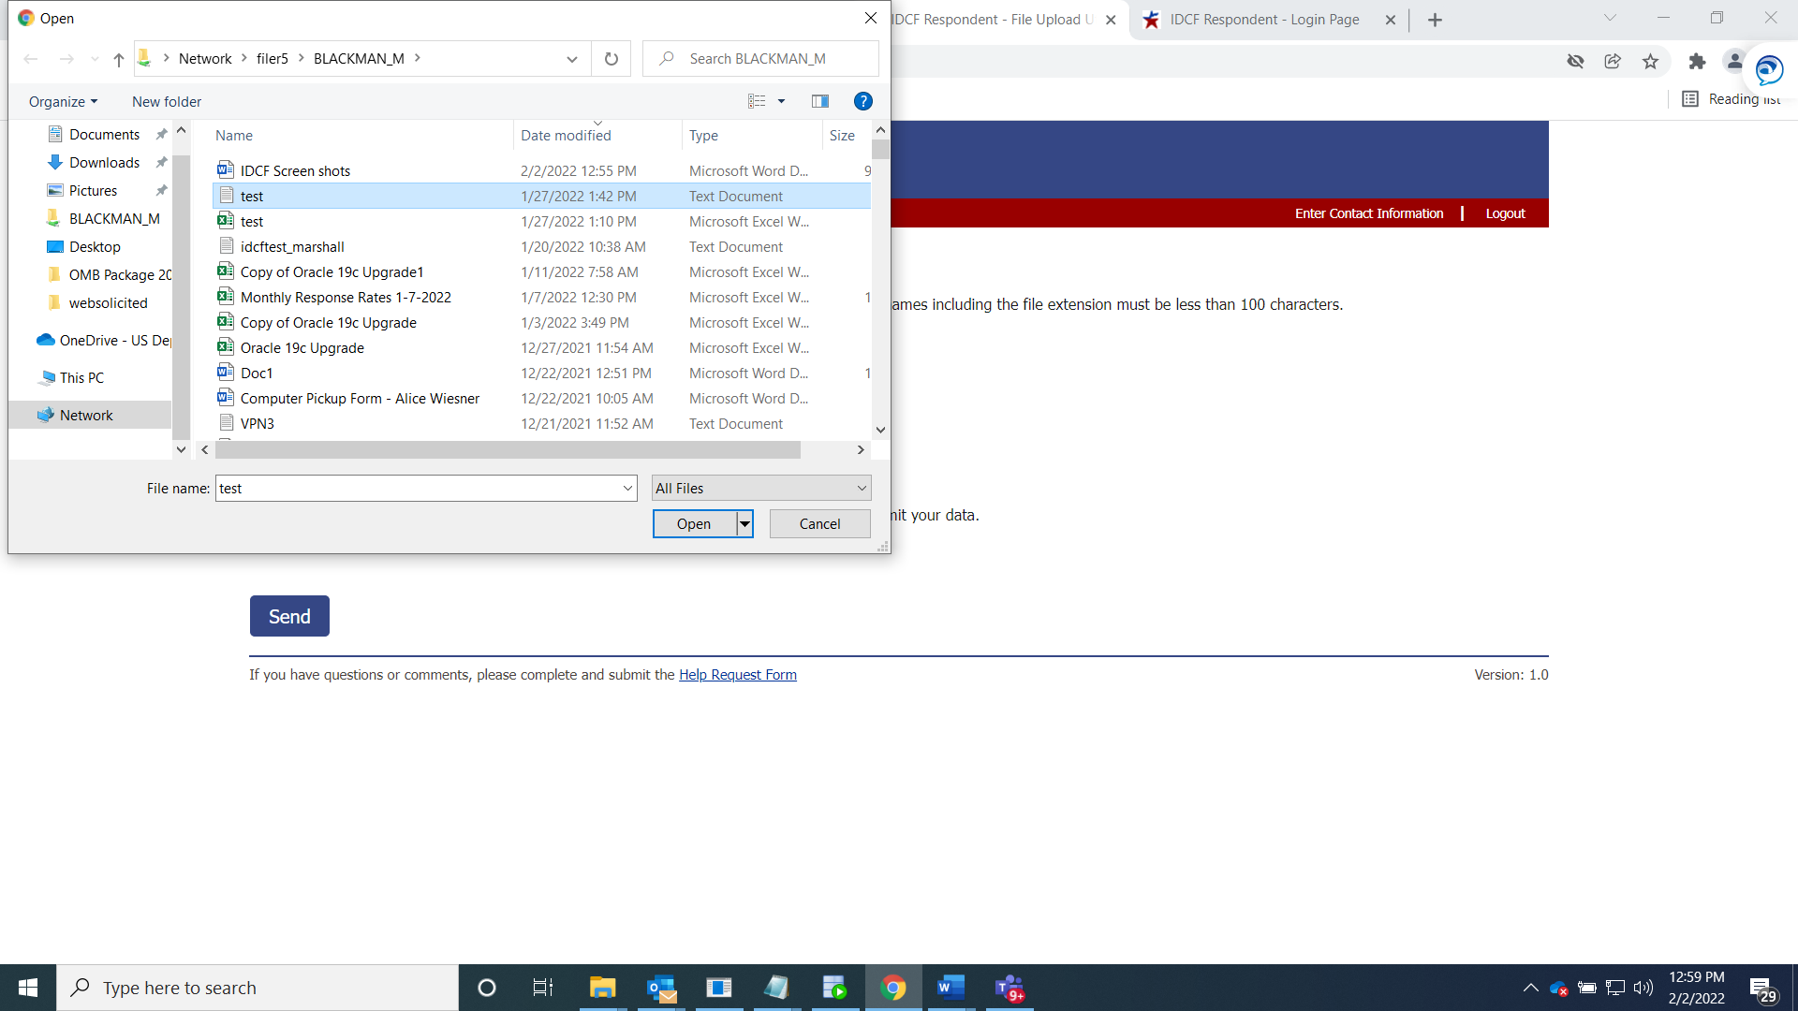This screenshot has height=1011, width=1798.
Task: Click the refresh icon in address bar
Action: [x=612, y=59]
